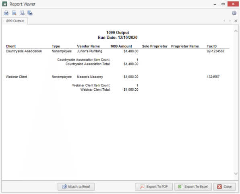
Task: Click Mason's Masonry vendor name
Action: pyautogui.click(x=90, y=77)
